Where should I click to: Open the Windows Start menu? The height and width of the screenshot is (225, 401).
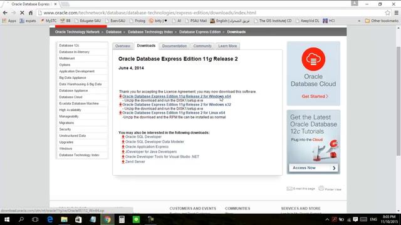point(7,219)
